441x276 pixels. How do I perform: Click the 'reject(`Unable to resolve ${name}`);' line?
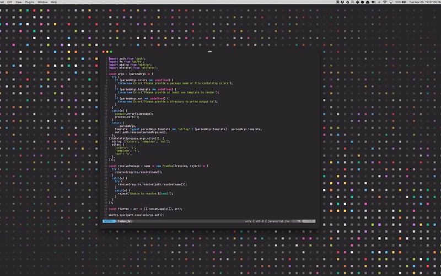146,194
